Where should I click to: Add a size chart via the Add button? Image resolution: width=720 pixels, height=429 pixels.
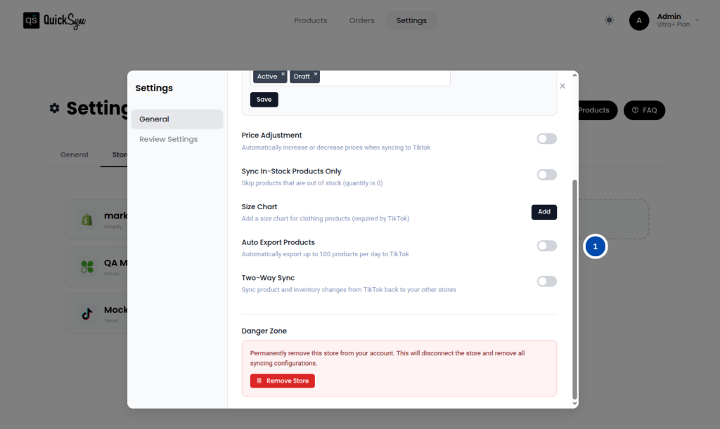click(544, 211)
